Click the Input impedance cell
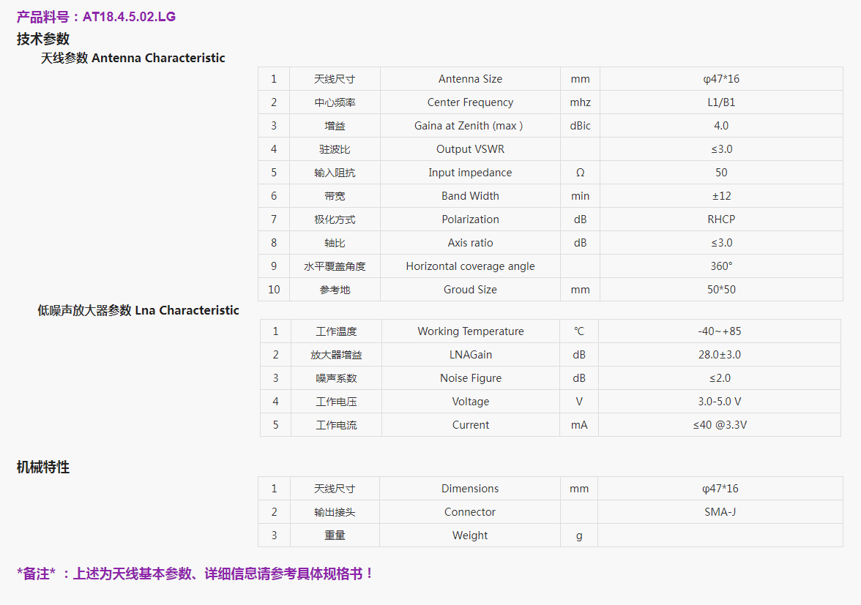This screenshot has height=605, width=861. coord(470,173)
